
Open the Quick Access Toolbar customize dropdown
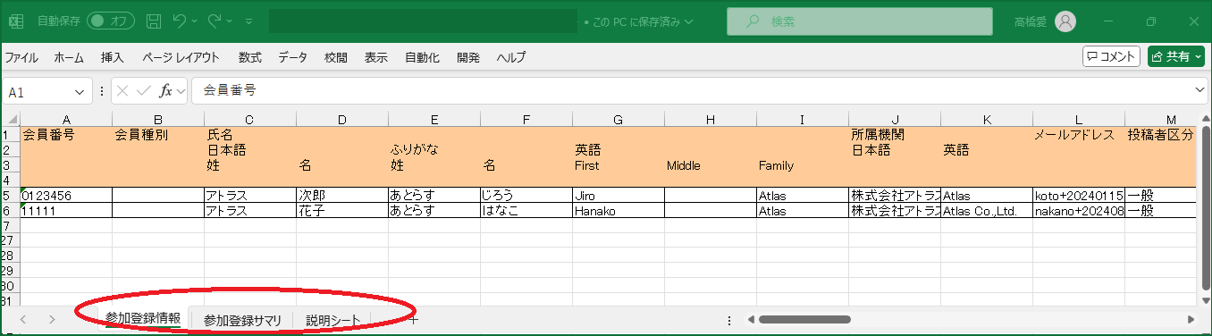click(248, 21)
